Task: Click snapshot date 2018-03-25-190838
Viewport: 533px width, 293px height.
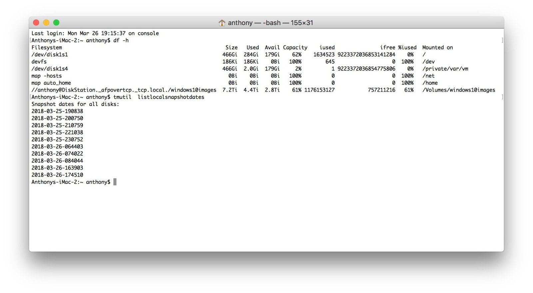Action: click(57, 111)
